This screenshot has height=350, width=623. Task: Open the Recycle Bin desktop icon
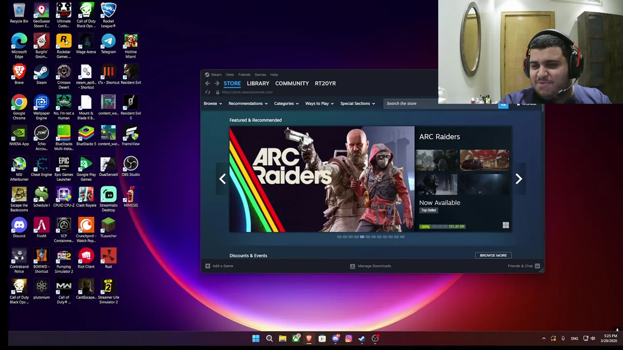(x=19, y=13)
